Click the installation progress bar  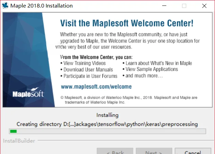point(108,131)
